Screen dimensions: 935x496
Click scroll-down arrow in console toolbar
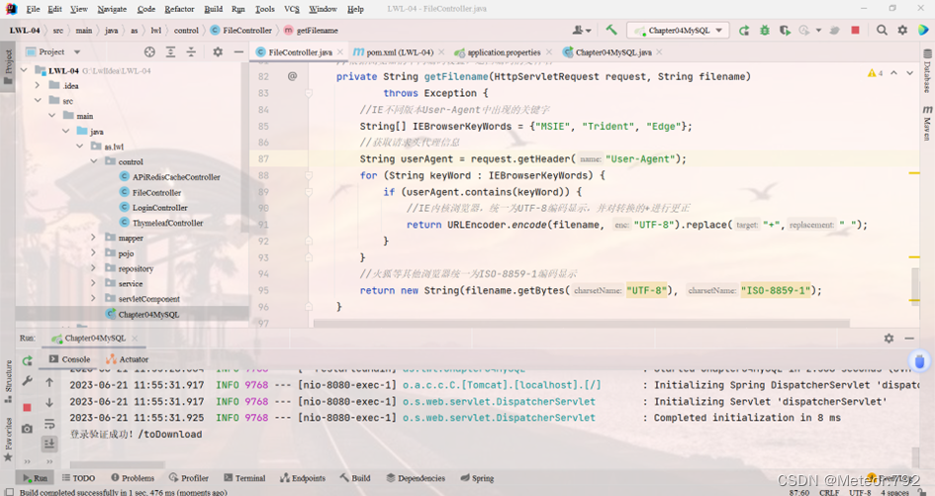tap(49, 402)
